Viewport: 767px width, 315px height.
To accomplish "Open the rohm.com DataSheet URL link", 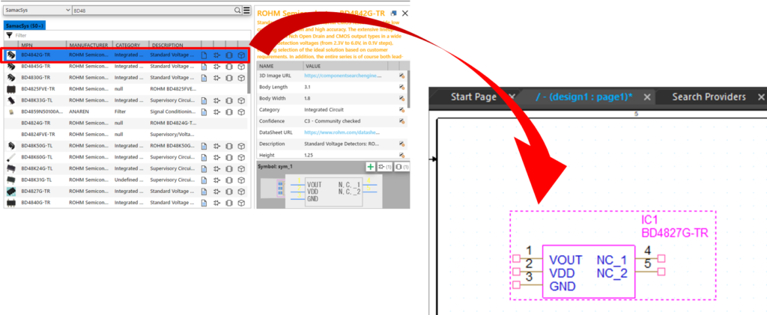I will pyautogui.click(x=342, y=132).
